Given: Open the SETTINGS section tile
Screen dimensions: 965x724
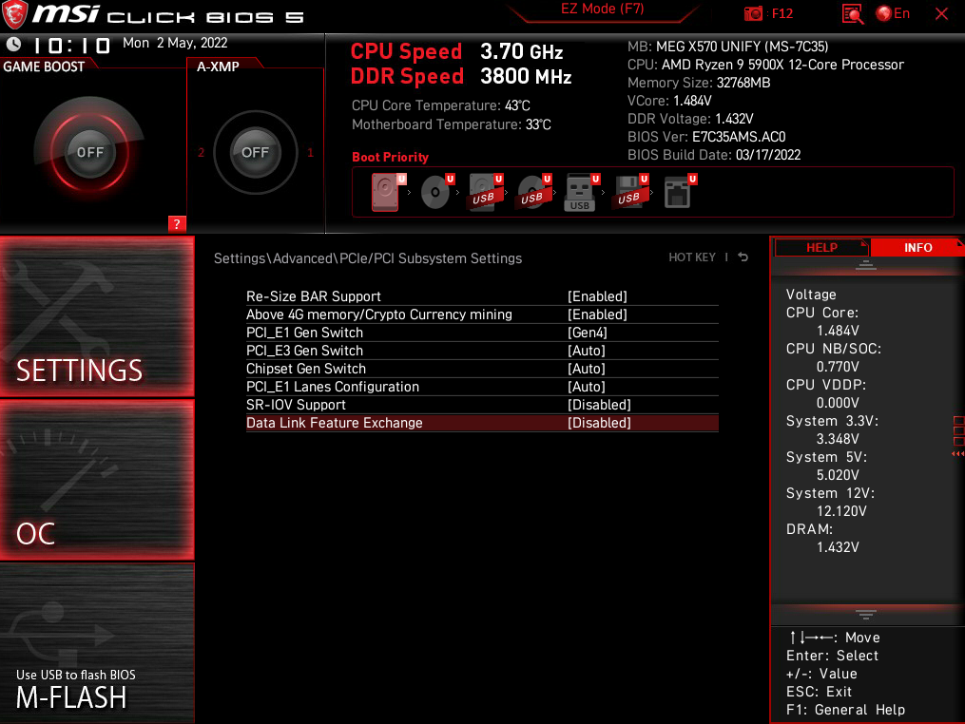Looking at the screenshot, I should tap(97, 316).
